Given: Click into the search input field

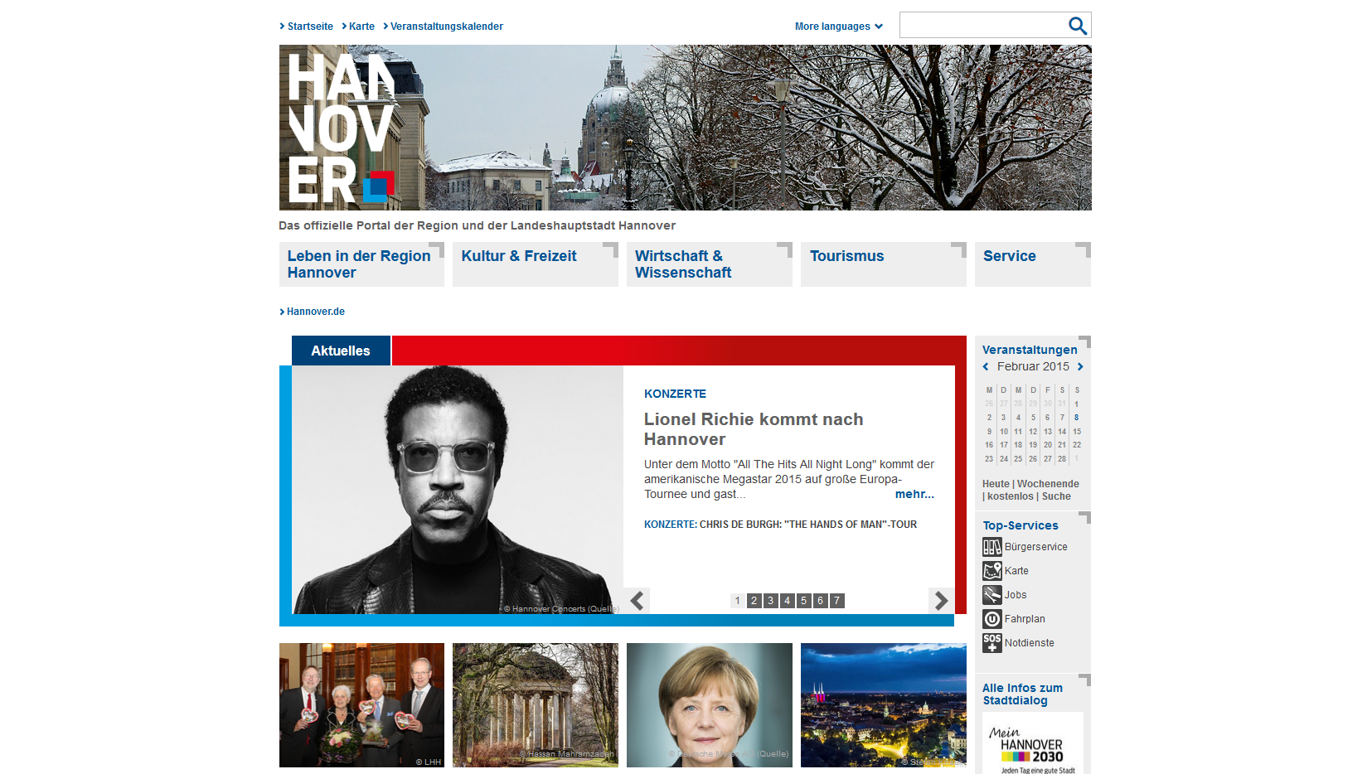Looking at the screenshot, I should coord(983,26).
